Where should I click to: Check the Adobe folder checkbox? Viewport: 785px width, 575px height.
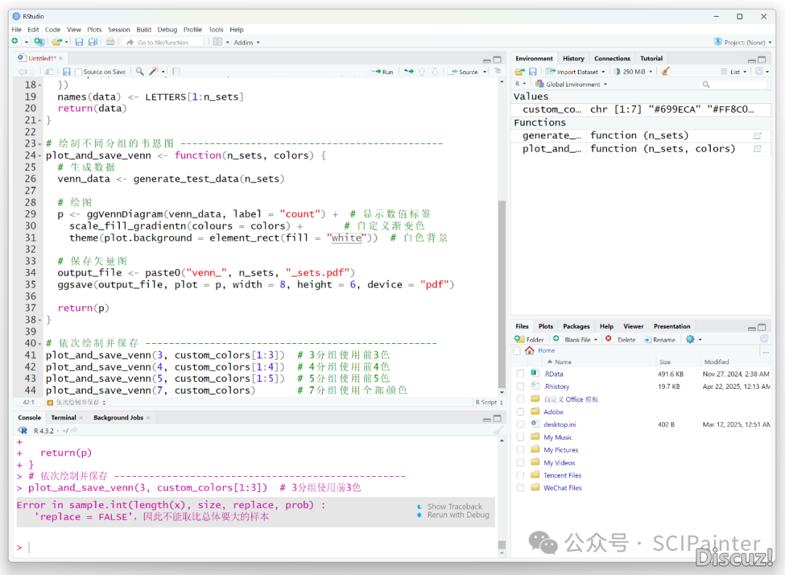pos(520,411)
